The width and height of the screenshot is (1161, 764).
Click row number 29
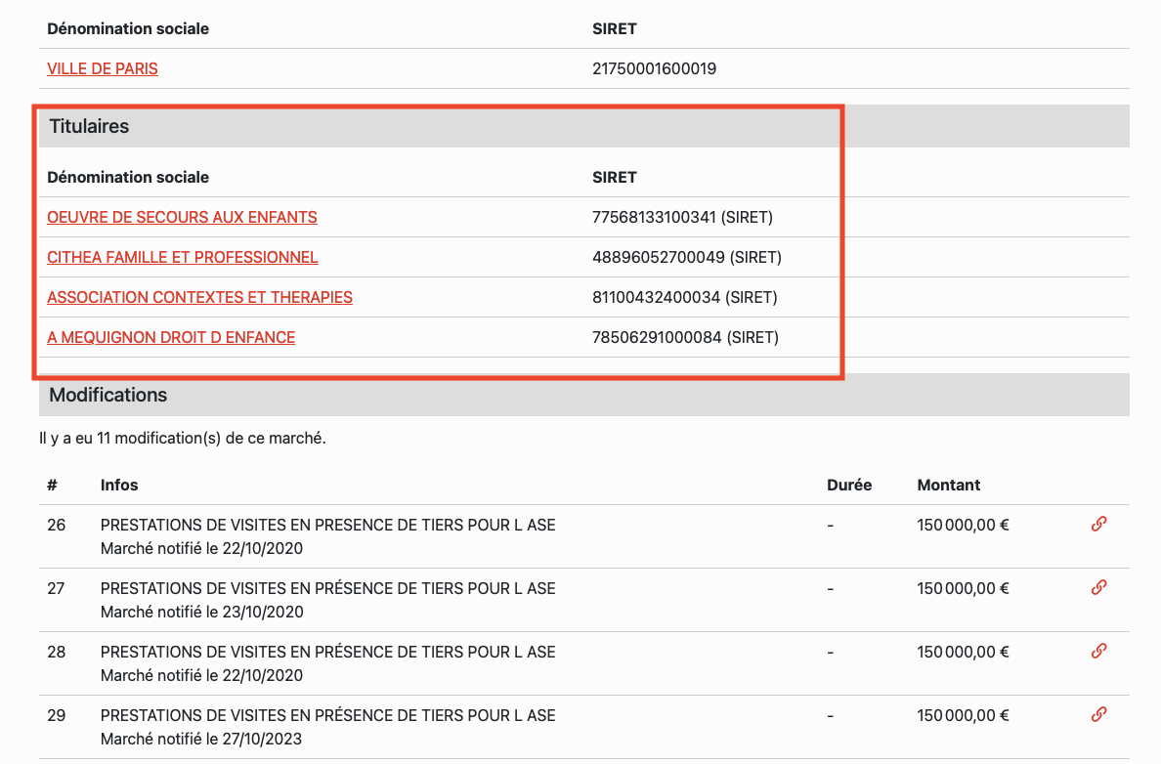click(x=57, y=716)
